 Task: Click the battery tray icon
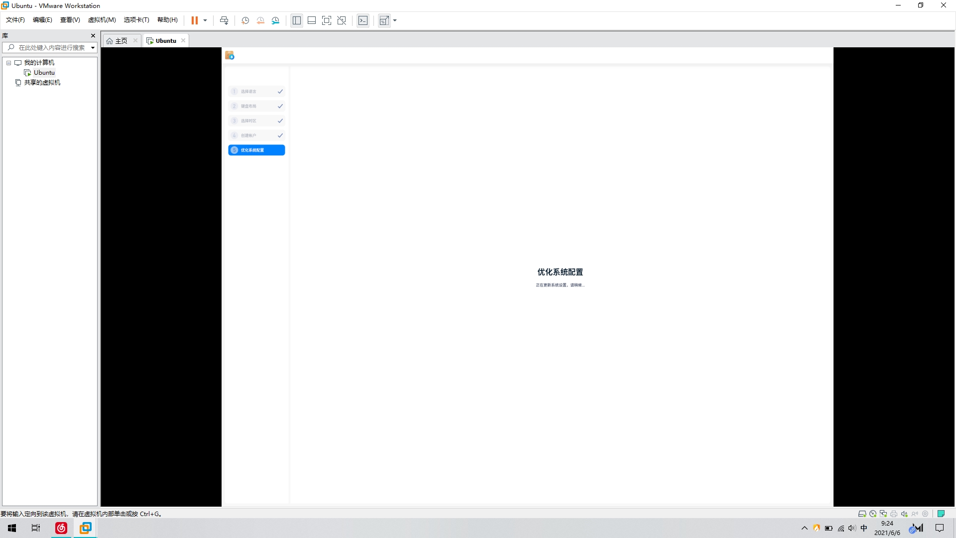pos(829,529)
